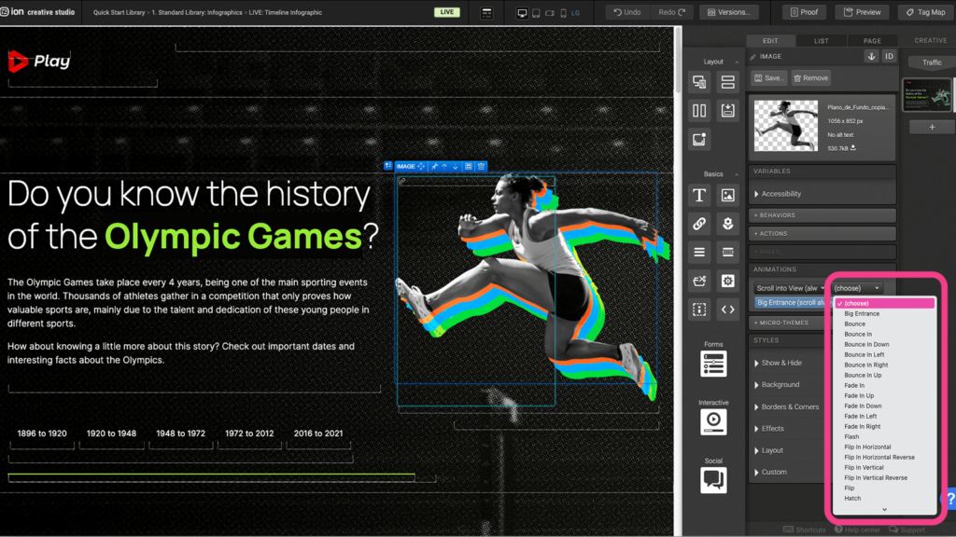Insert a two-column layout block
Image resolution: width=956 pixels, height=537 pixels.
coord(699,110)
